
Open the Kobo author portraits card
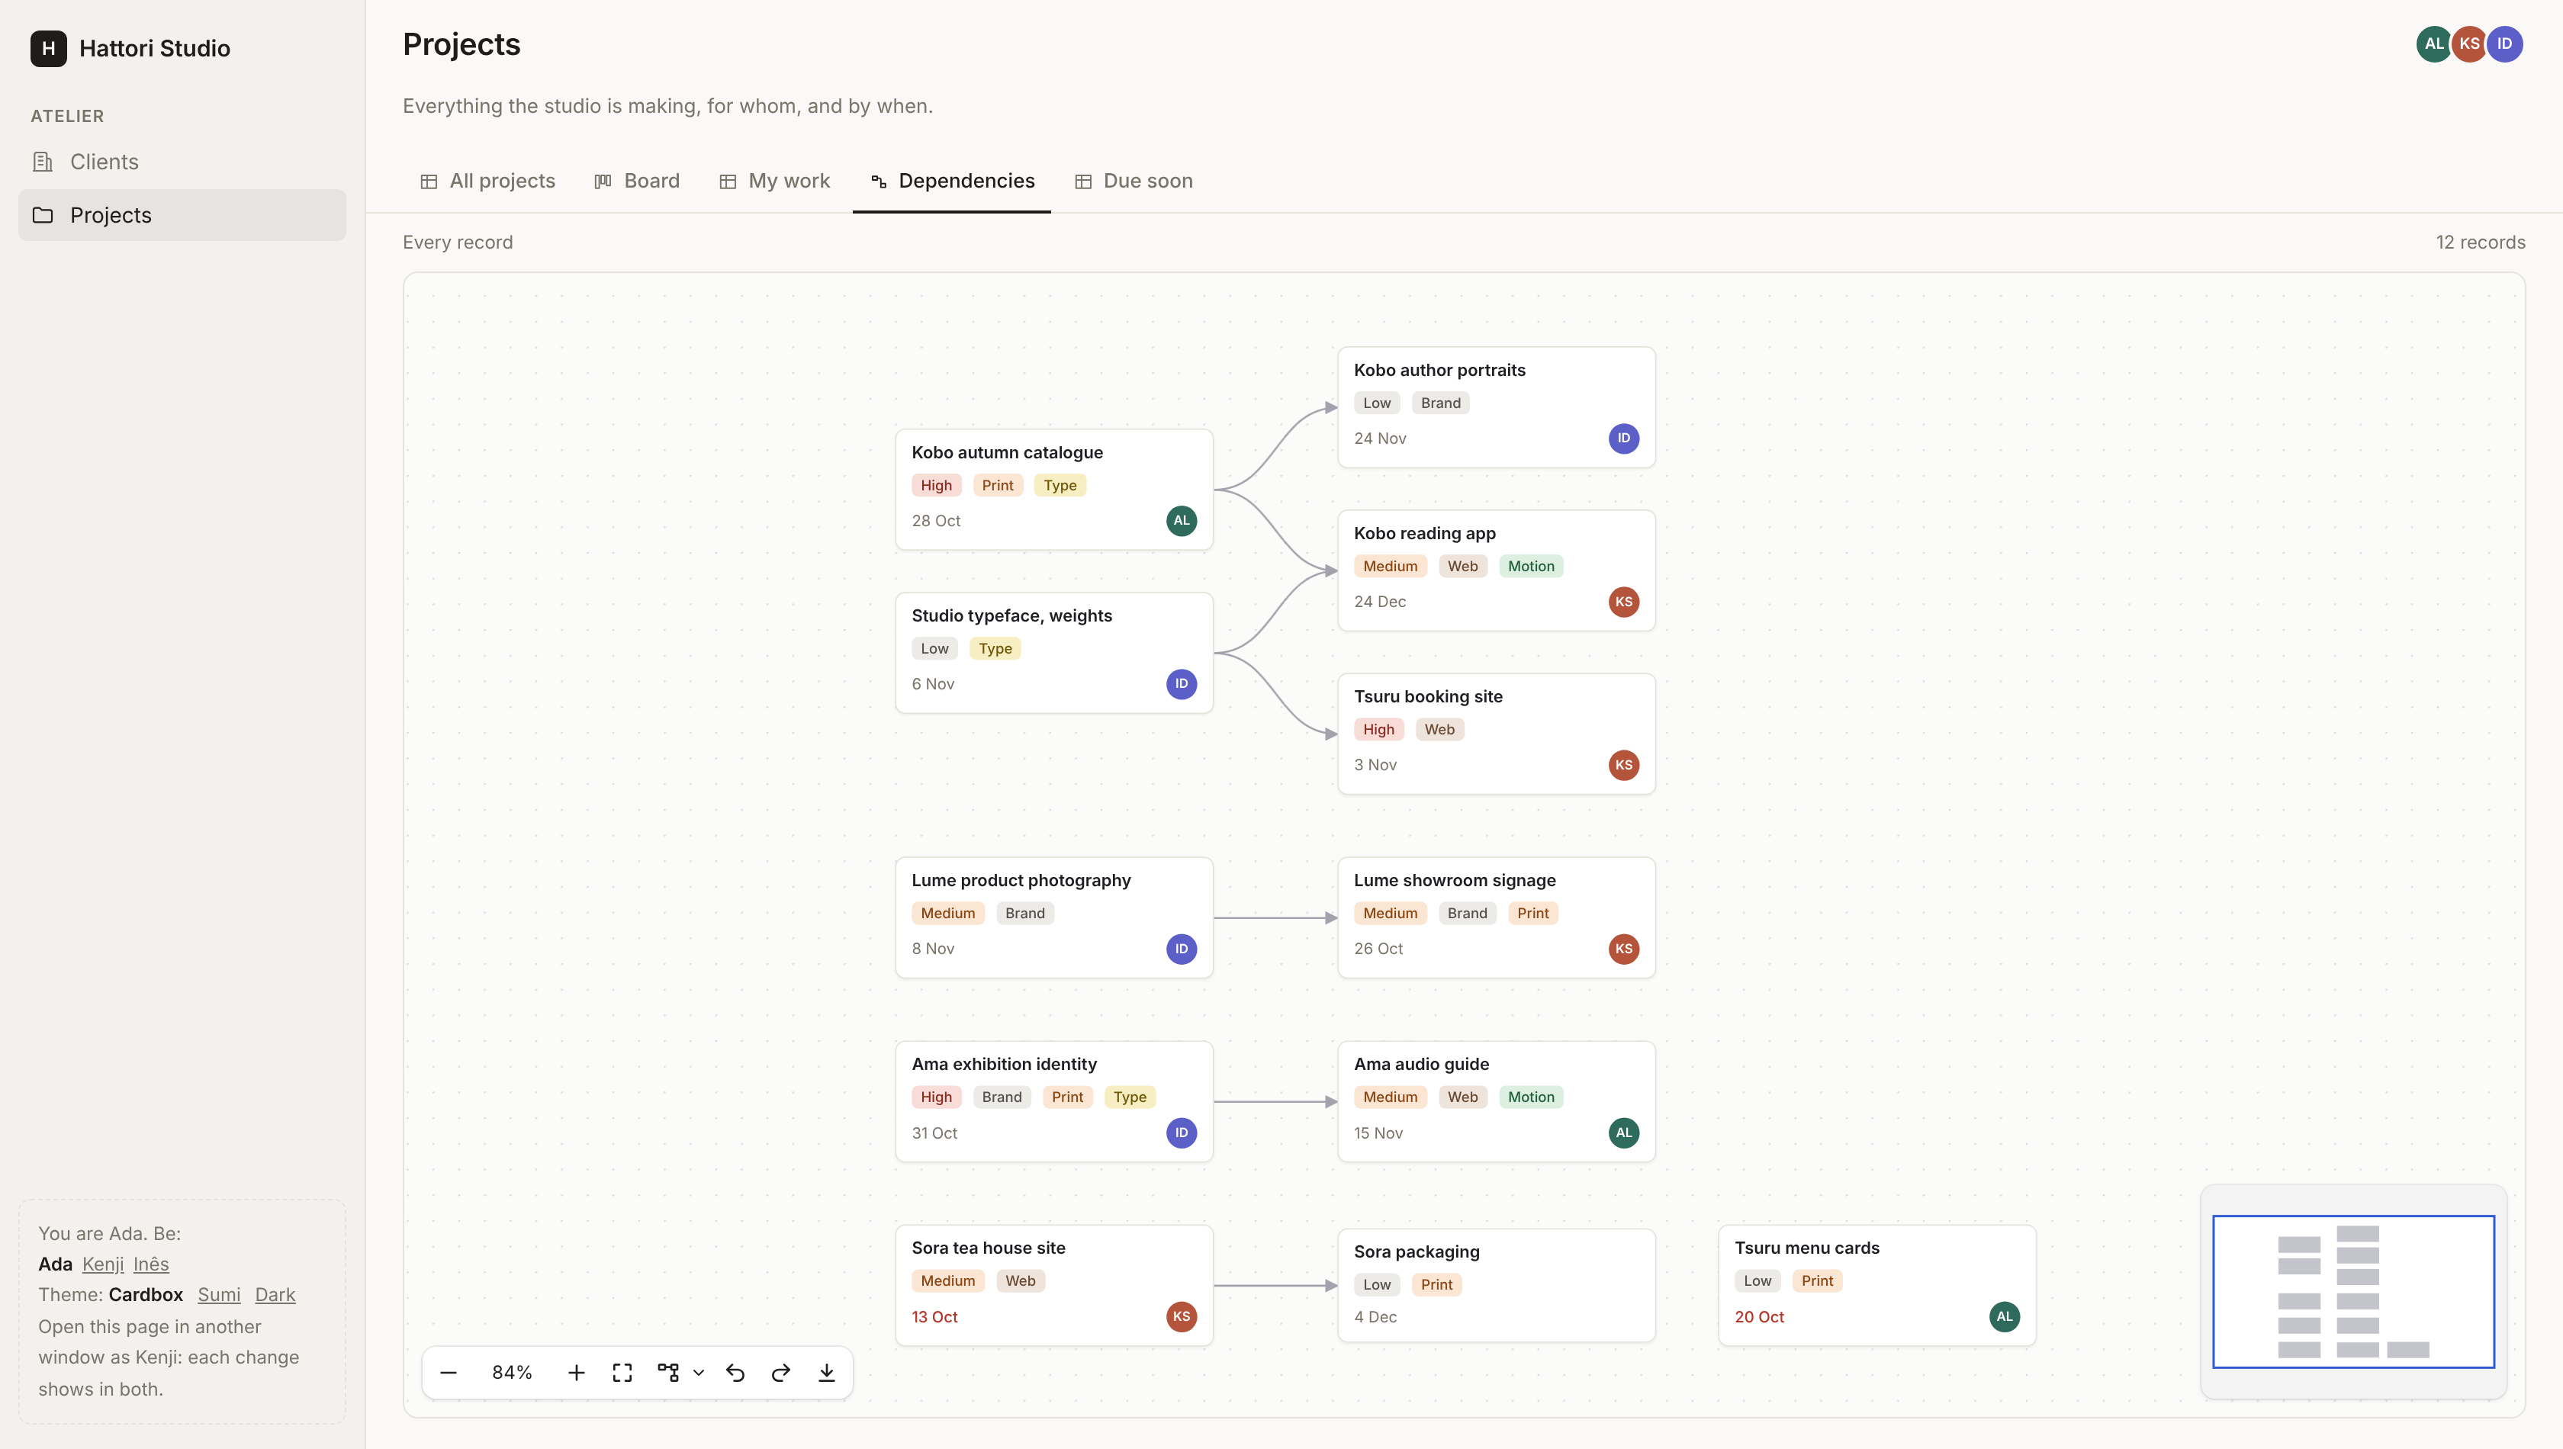click(1496, 407)
